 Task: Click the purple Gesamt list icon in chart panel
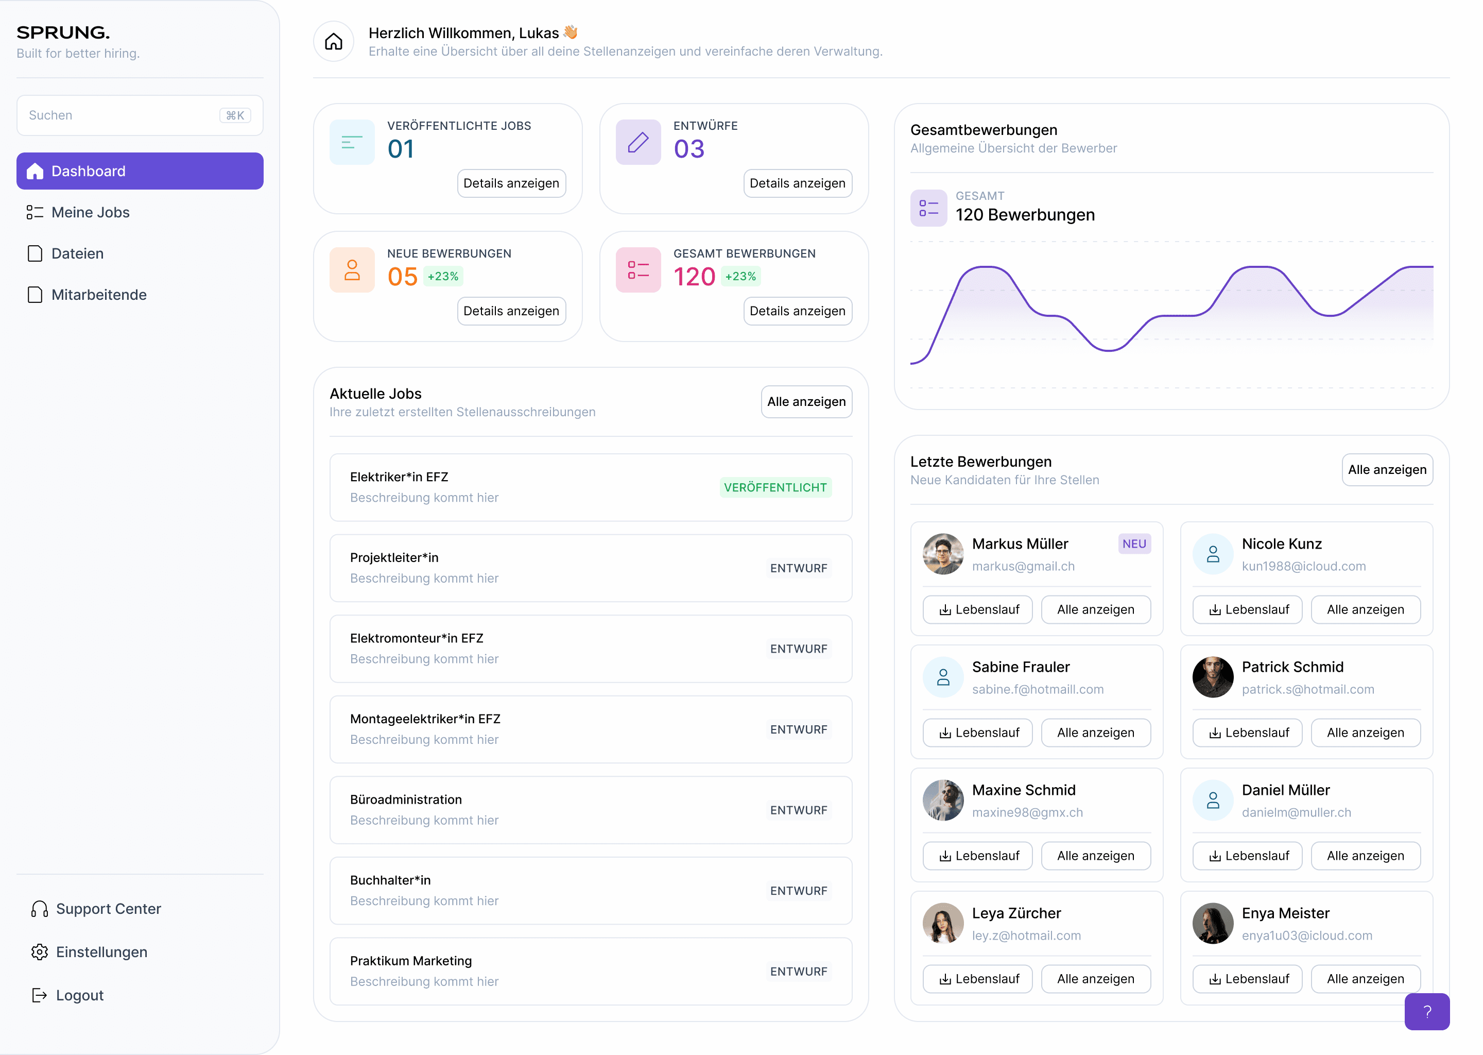click(928, 209)
